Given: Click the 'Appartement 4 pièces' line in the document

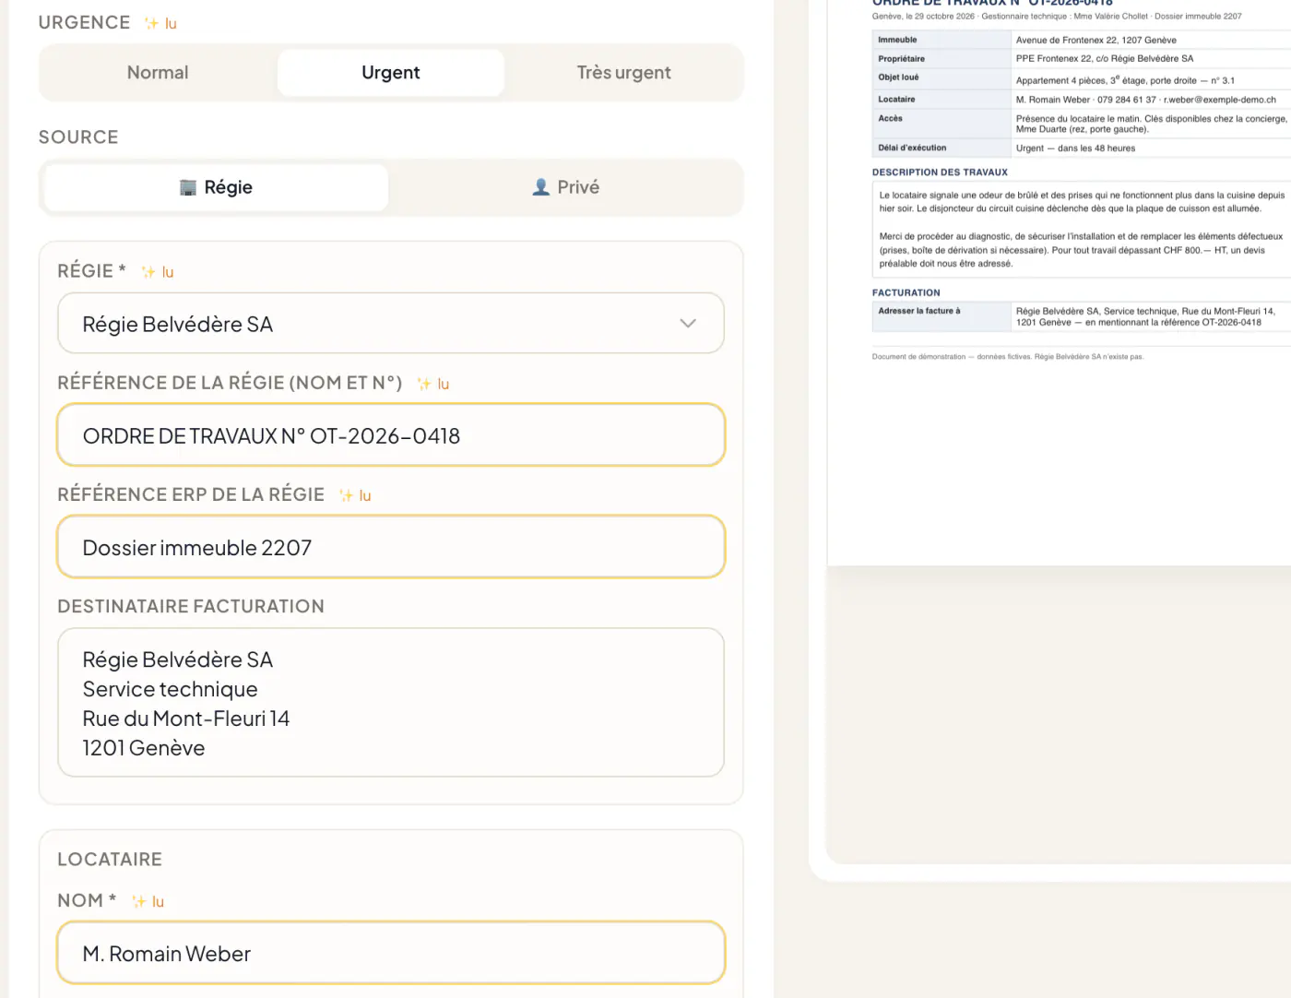Looking at the screenshot, I should click(1125, 80).
